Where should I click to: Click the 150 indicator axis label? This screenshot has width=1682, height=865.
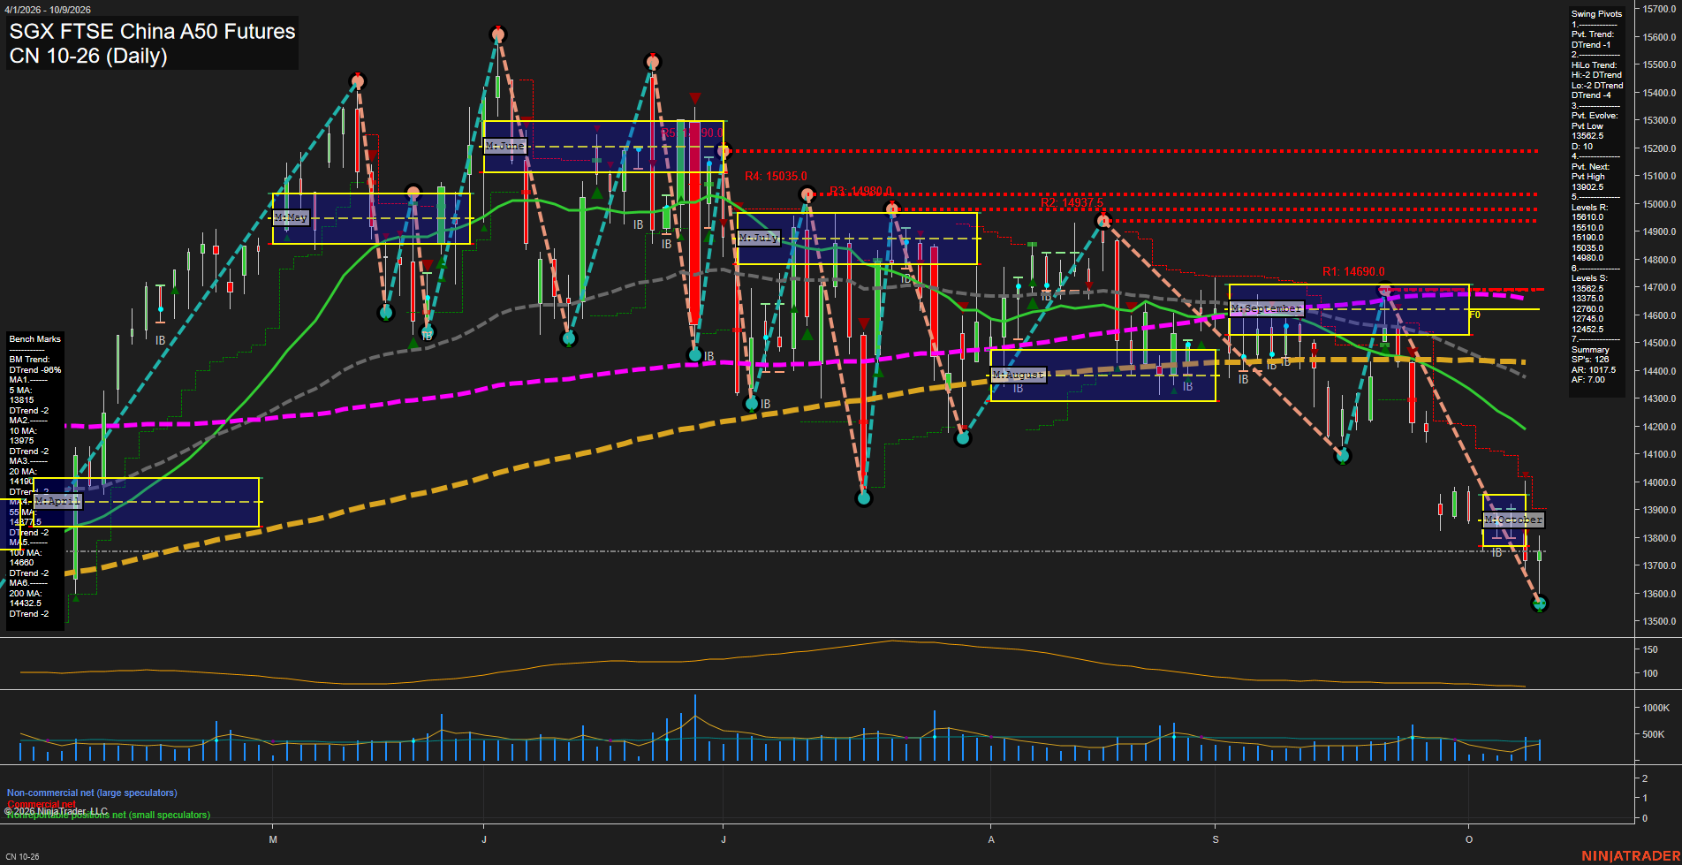1649,649
